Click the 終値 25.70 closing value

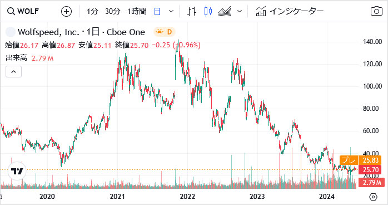point(132,45)
